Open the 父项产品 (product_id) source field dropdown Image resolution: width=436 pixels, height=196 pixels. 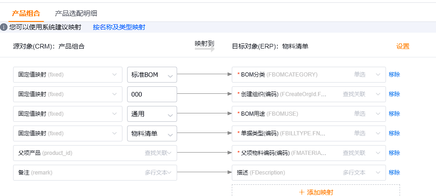[x=95, y=153]
